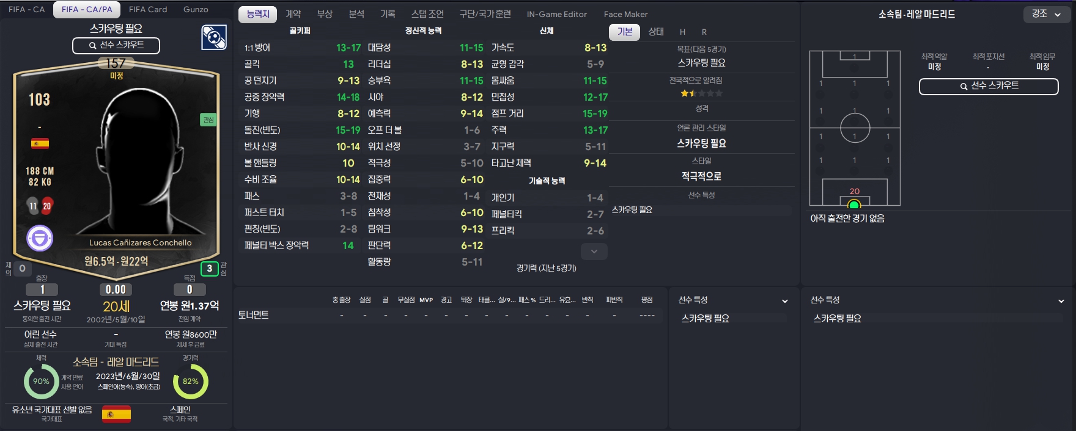Click 소속팀 - 레알 마드리드 link under salary
This screenshot has width=1076, height=431.
116,362
